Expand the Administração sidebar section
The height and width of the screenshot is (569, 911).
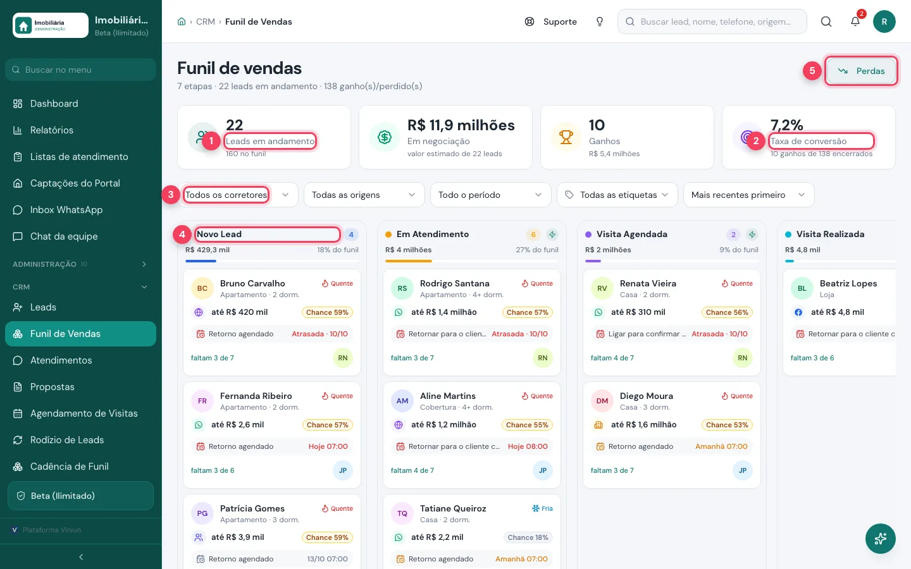point(80,264)
